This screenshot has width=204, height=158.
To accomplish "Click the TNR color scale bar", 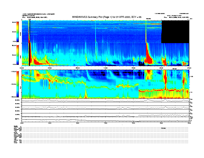I will [18, 84].
